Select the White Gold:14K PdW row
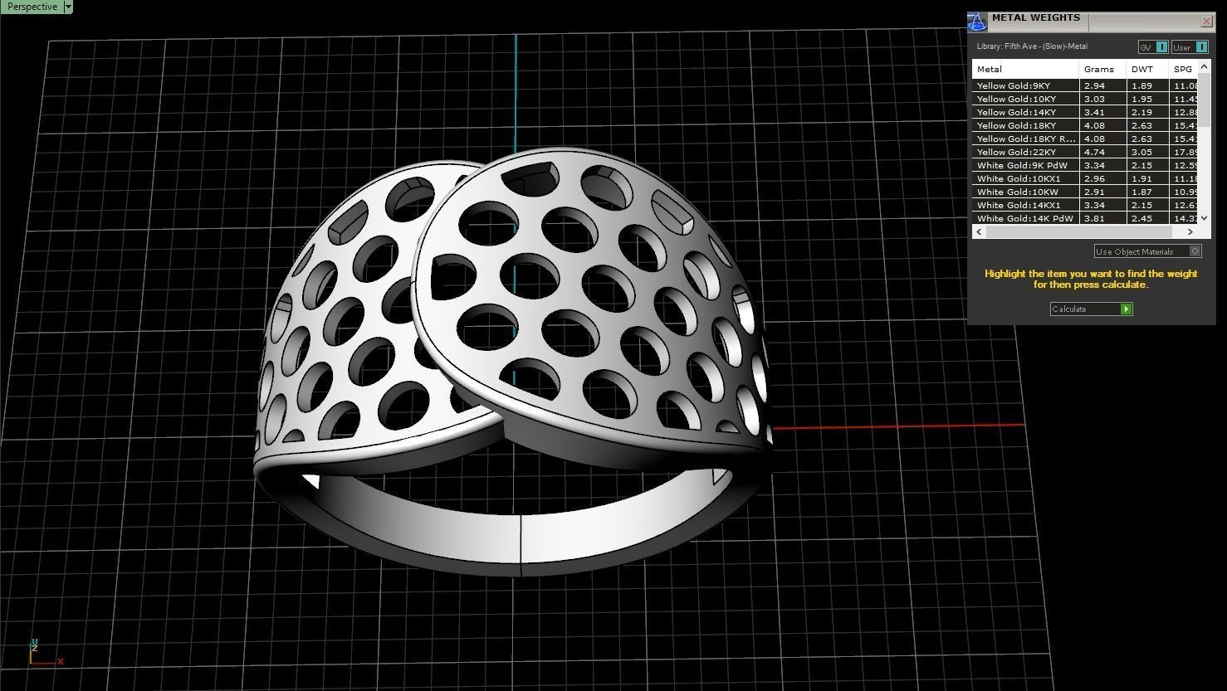 coord(1087,218)
